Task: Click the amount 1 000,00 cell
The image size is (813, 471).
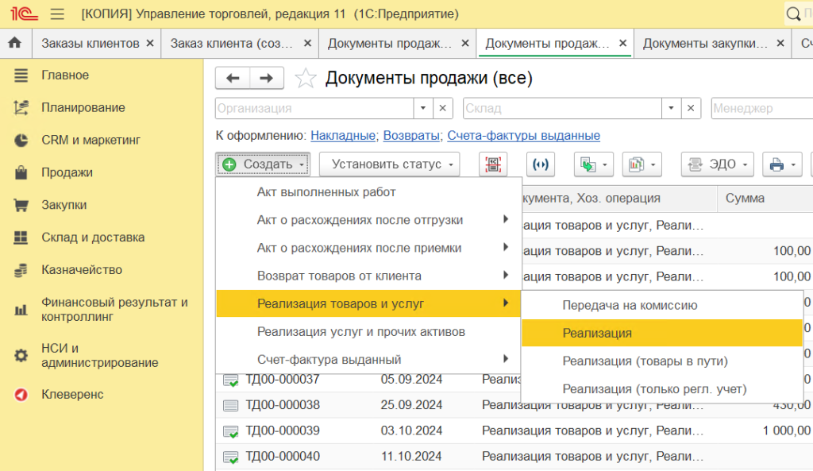Action: click(x=786, y=430)
